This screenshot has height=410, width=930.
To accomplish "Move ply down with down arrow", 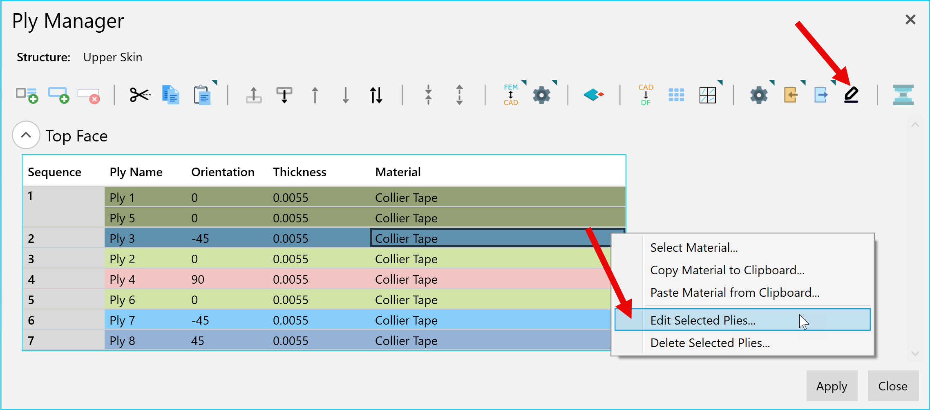I will [346, 95].
